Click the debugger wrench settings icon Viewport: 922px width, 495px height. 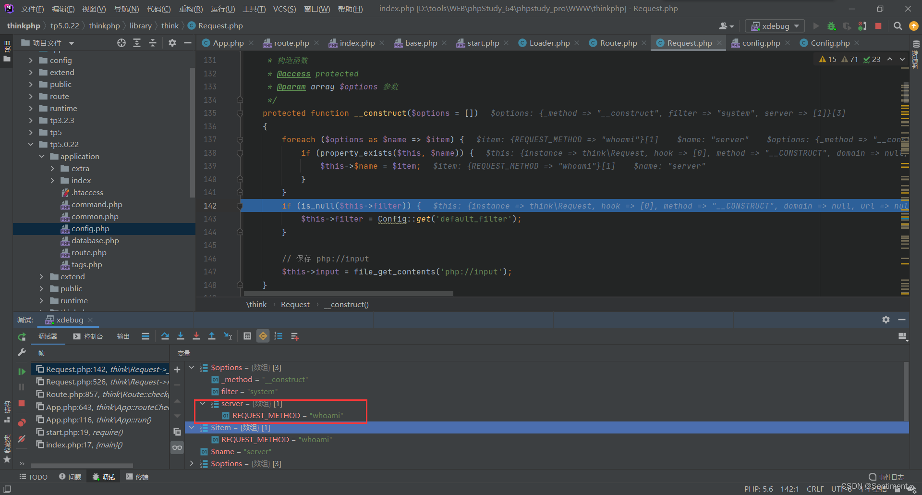22,353
